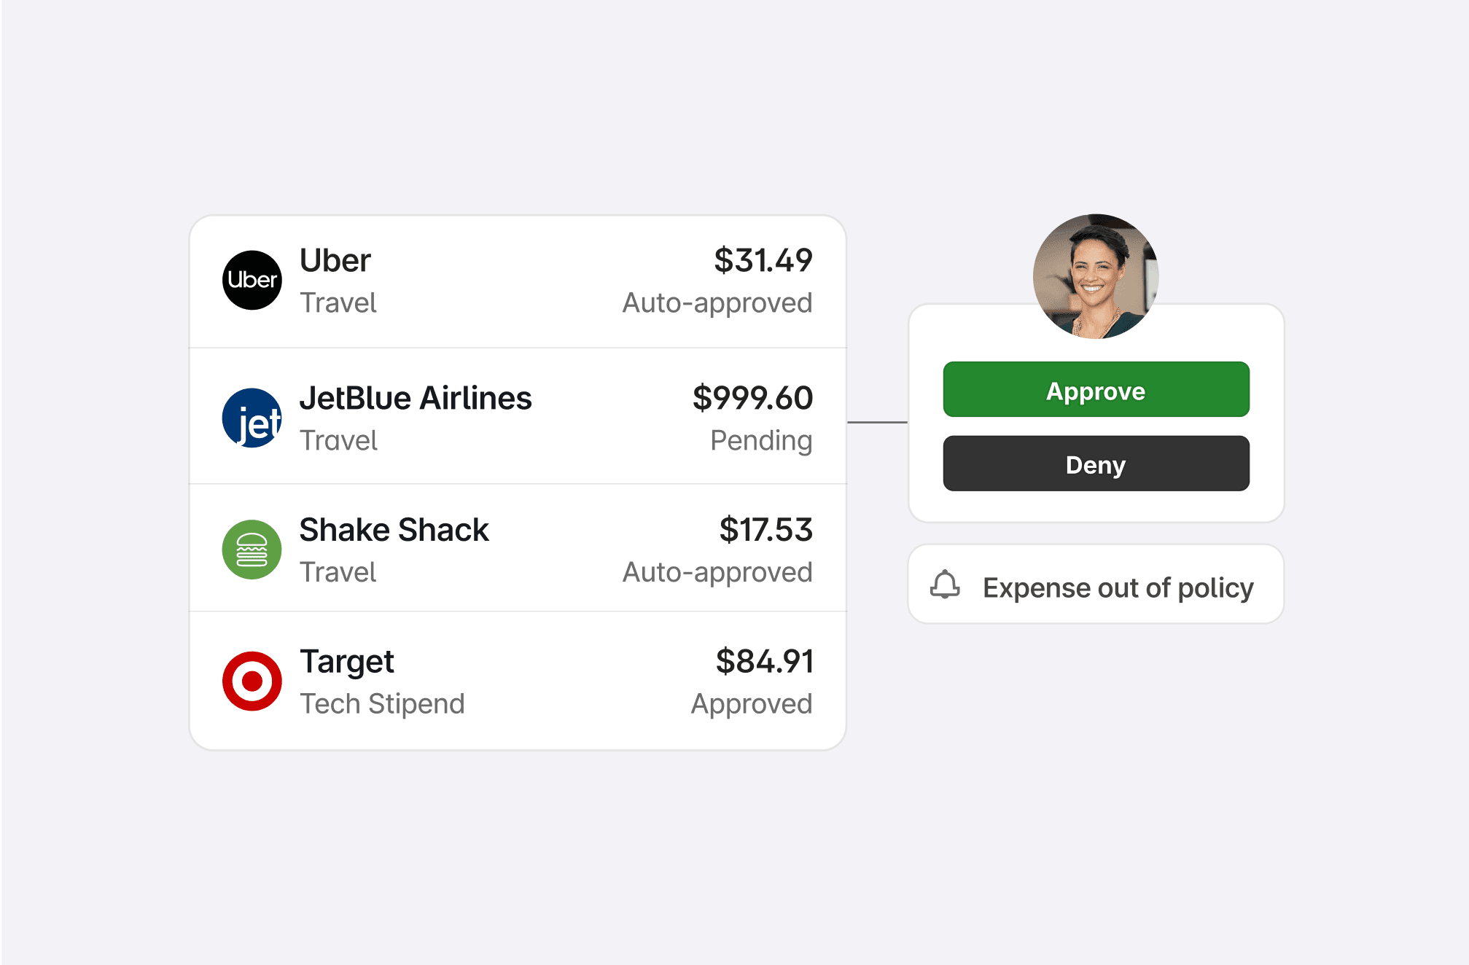Click the notification bell icon
The height and width of the screenshot is (965, 1469).
click(x=946, y=586)
